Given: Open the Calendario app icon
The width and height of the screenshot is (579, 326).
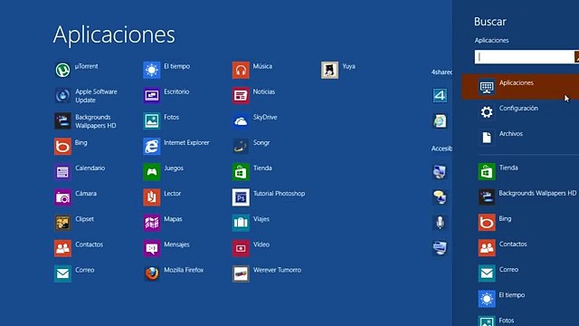Looking at the screenshot, I should pos(62,172).
